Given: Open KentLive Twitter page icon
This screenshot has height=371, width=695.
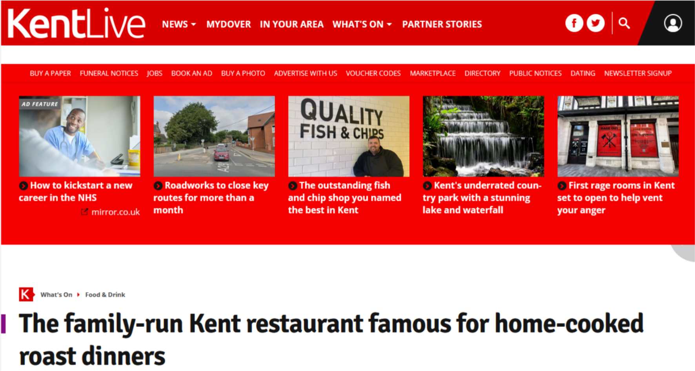Looking at the screenshot, I should point(595,24).
